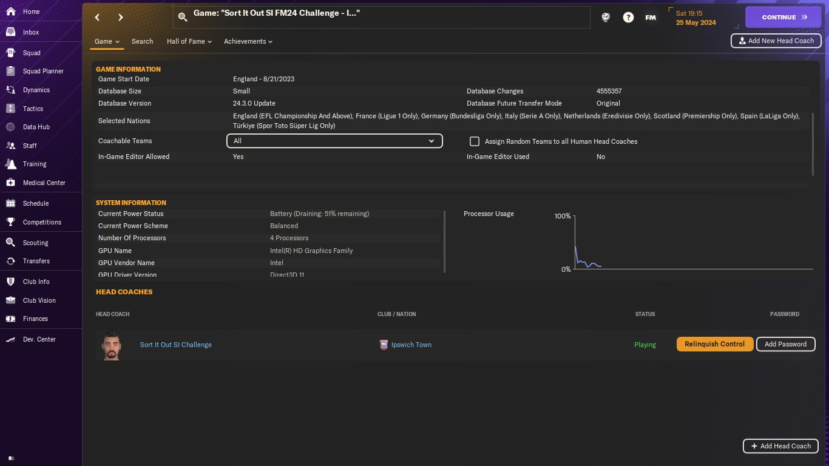The width and height of the screenshot is (829, 466).
Task: Open the help question mark icon
Action: [628, 17]
